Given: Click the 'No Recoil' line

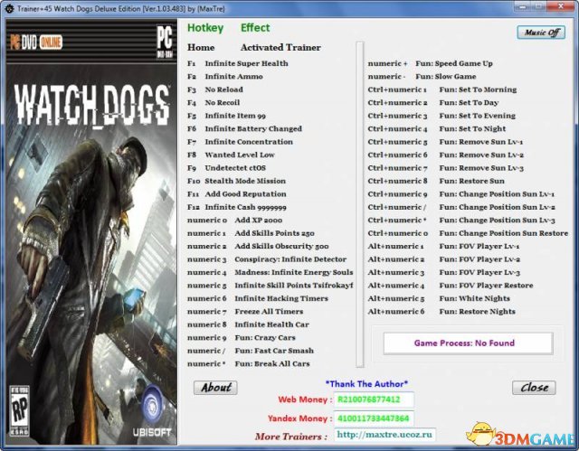Looking at the screenshot, I should click(223, 102).
